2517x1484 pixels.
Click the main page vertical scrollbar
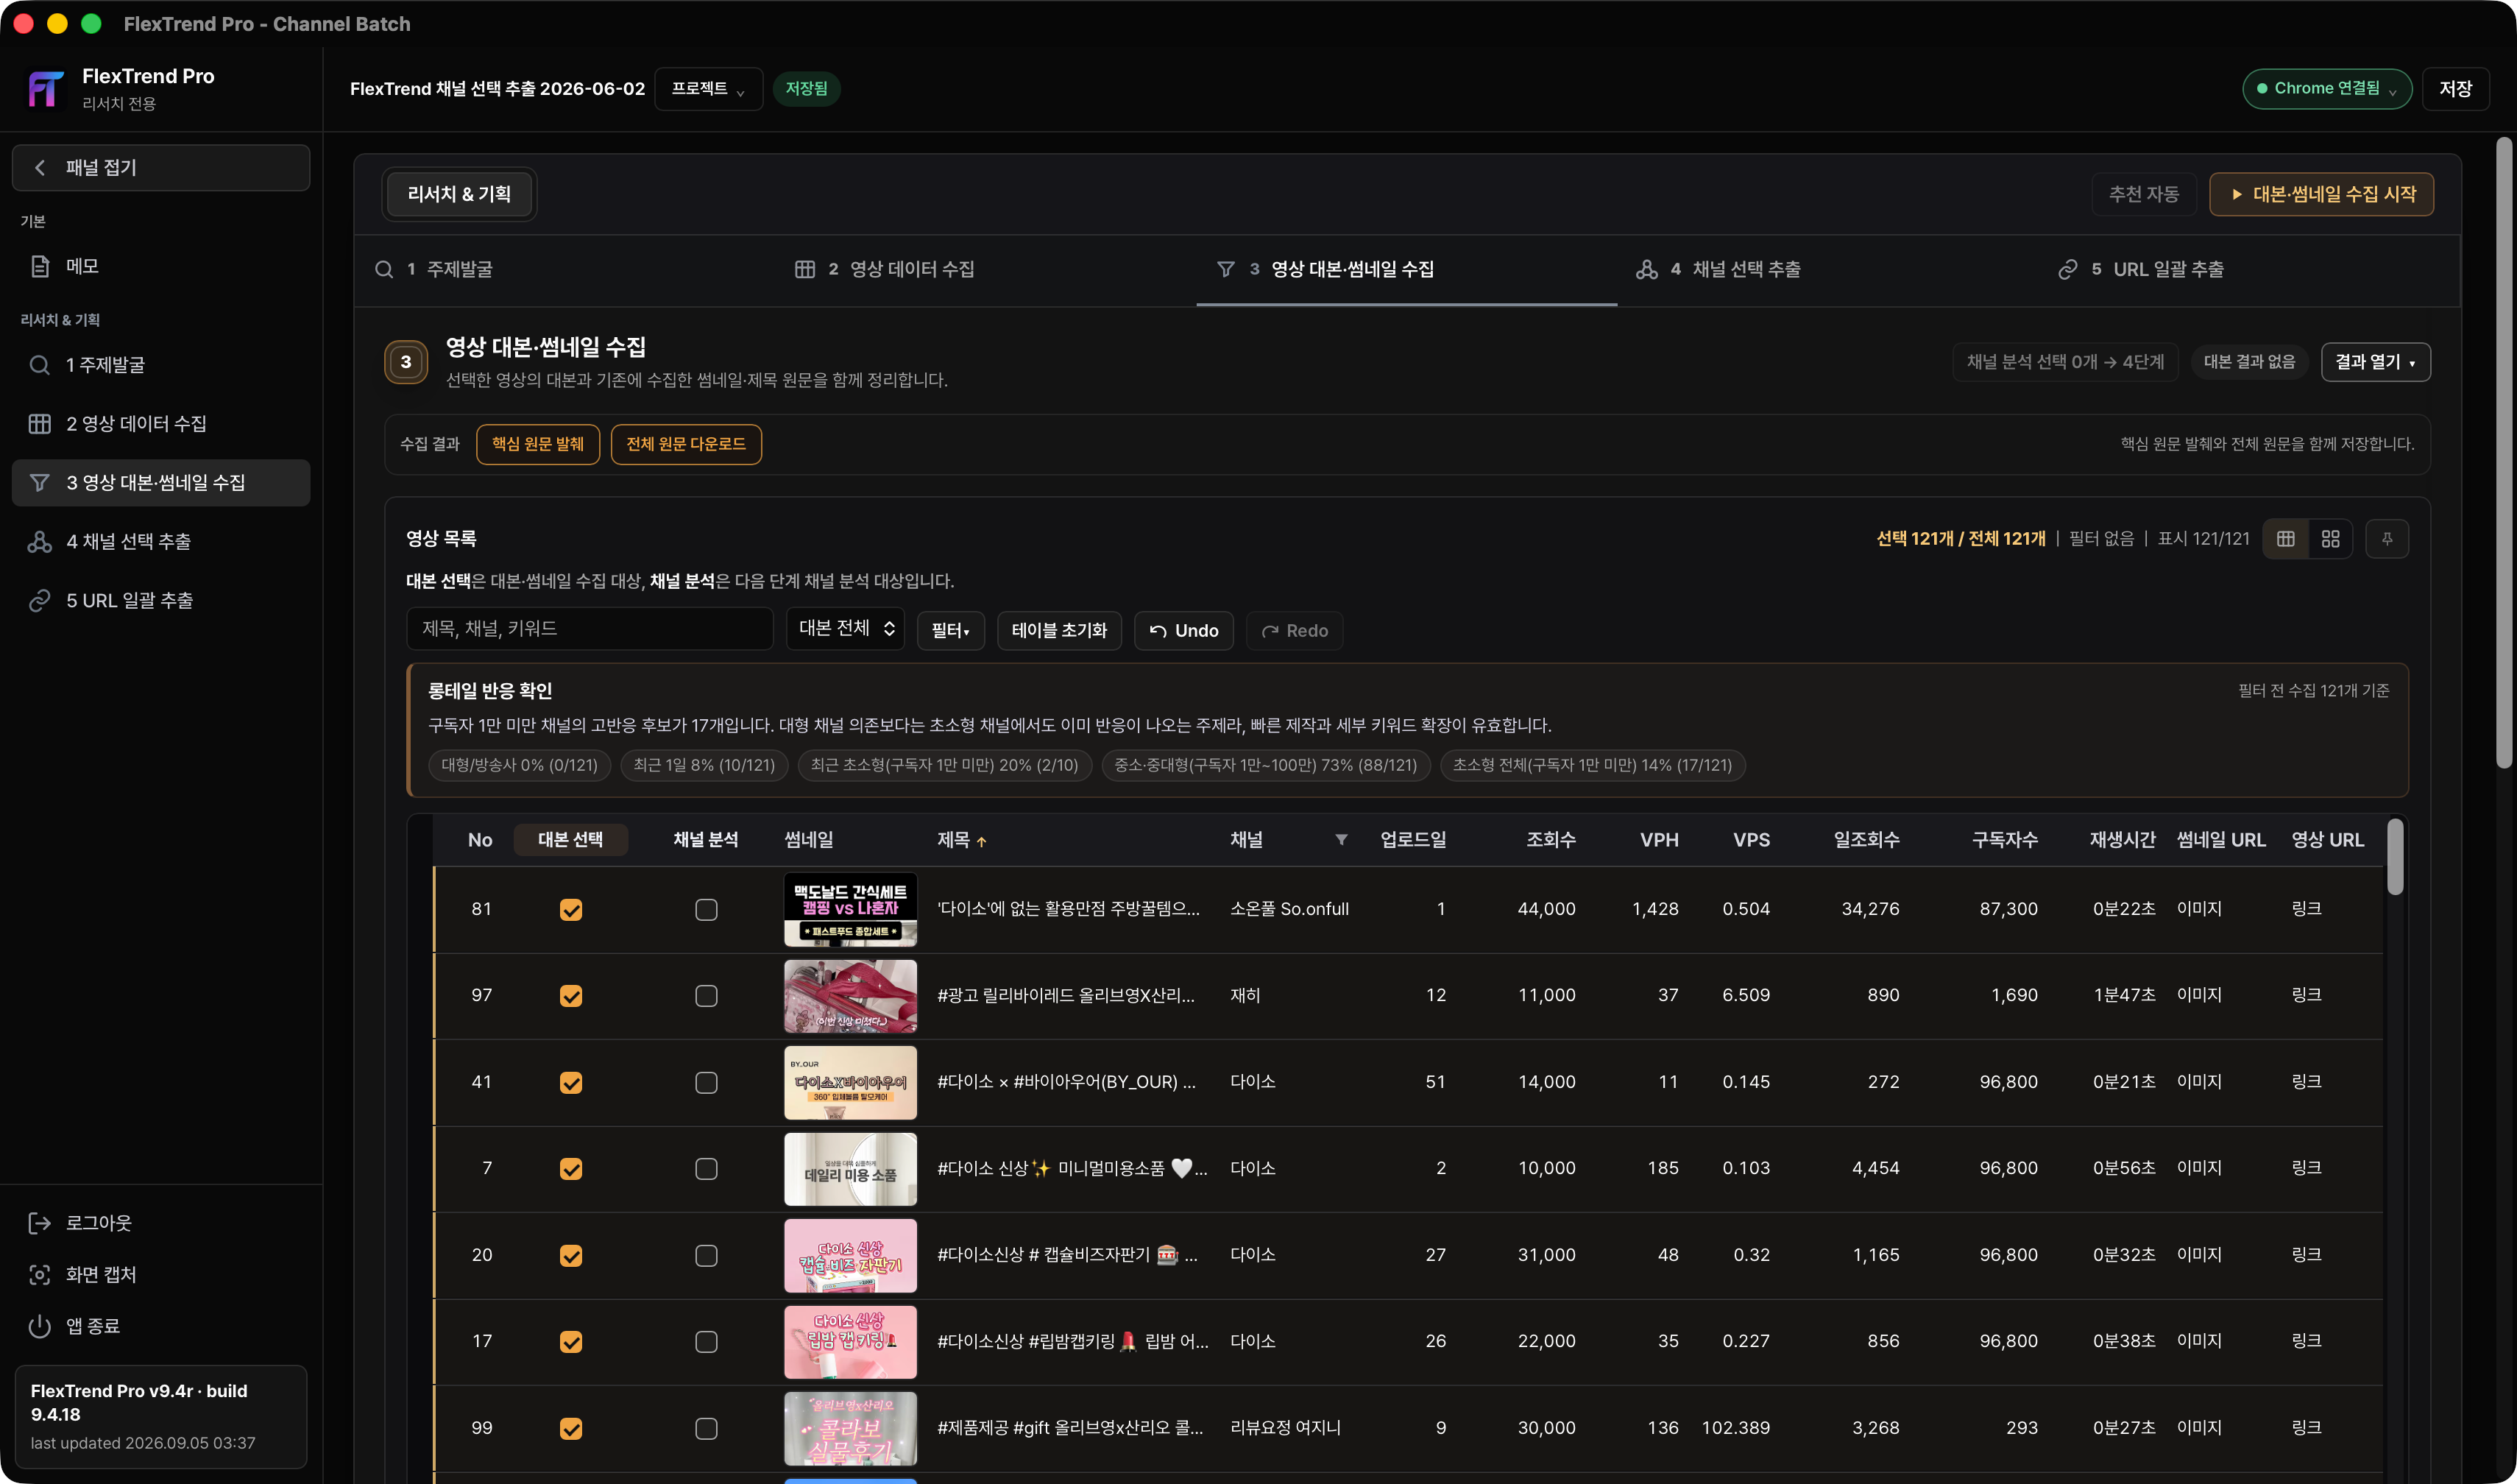[2504, 452]
